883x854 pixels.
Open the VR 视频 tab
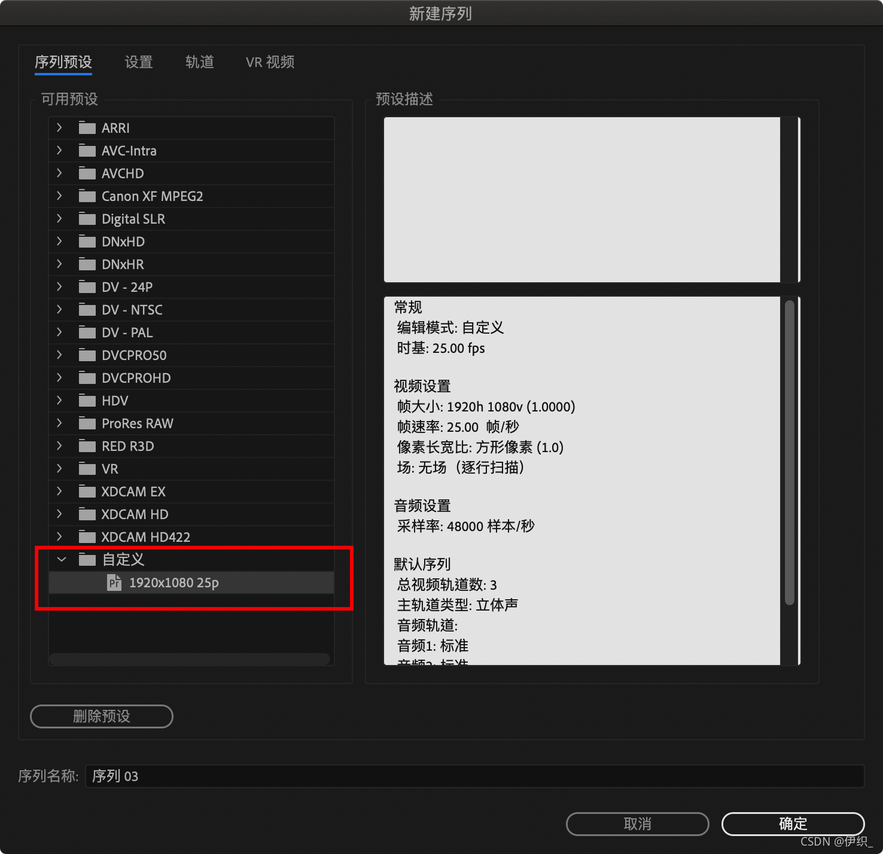click(270, 62)
